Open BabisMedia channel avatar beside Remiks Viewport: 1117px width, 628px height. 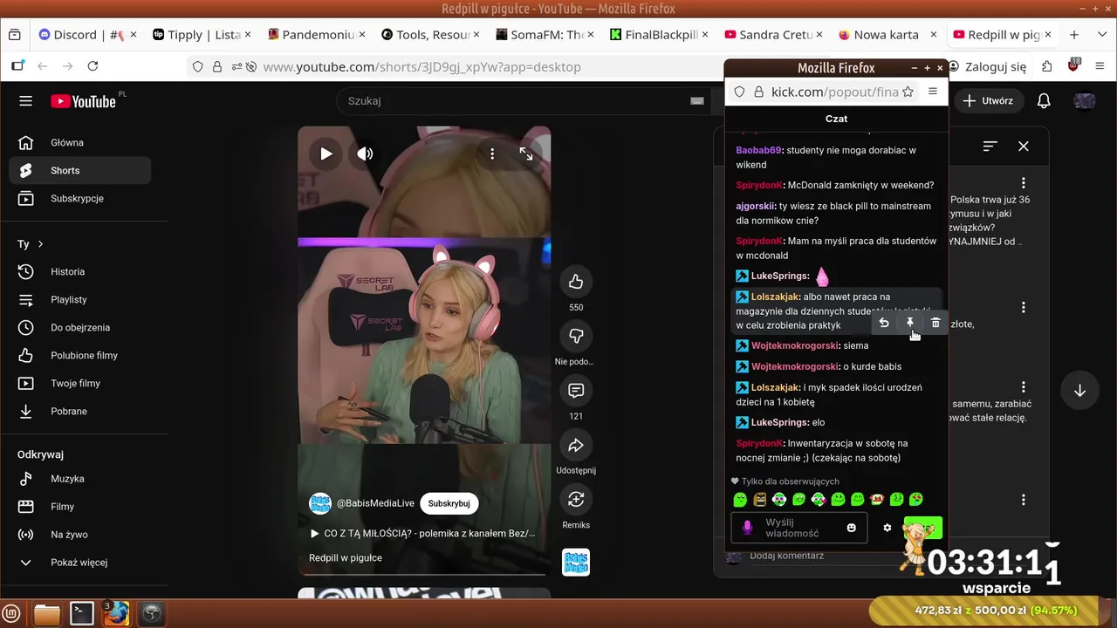[x=576, y=563]
